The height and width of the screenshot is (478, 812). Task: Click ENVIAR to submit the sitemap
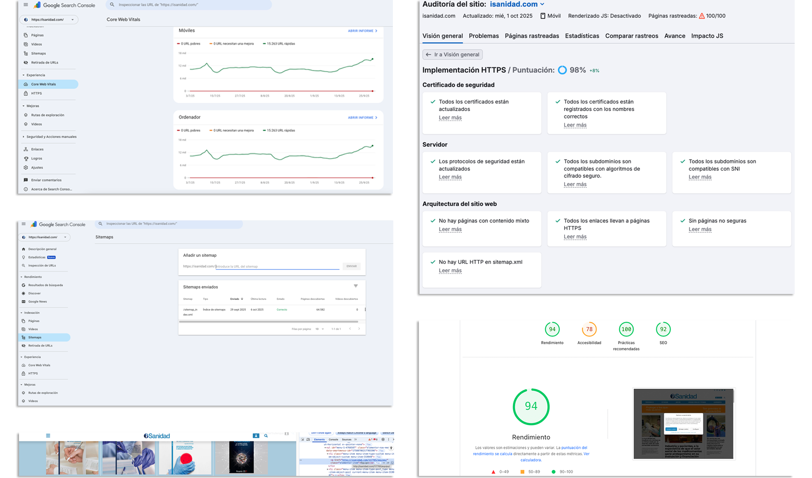[x=351, y=266]
